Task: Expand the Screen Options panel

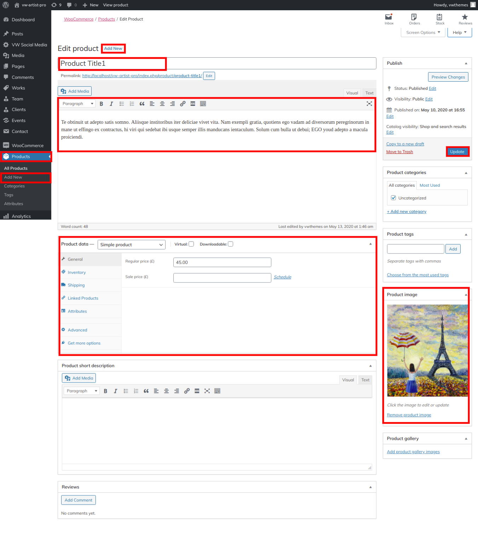Action: [x=423, y=33]
